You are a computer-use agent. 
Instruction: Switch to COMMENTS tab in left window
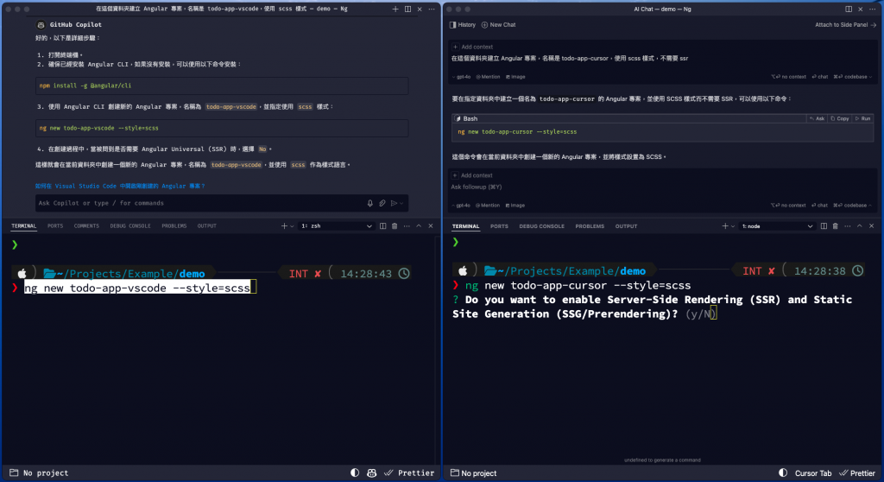86,225
